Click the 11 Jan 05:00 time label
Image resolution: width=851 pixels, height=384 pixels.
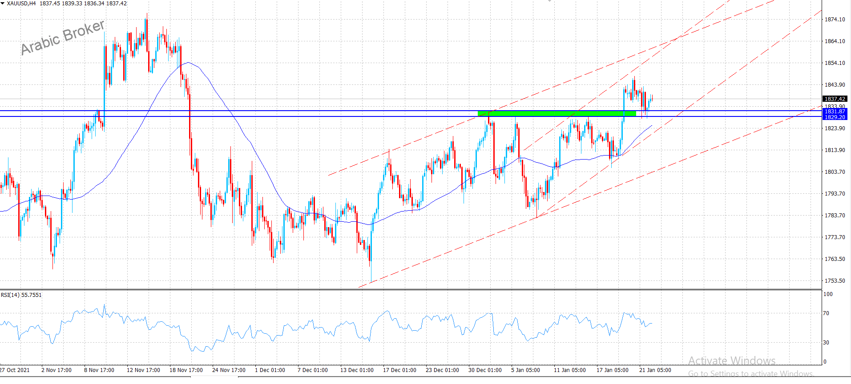point(569,370)
